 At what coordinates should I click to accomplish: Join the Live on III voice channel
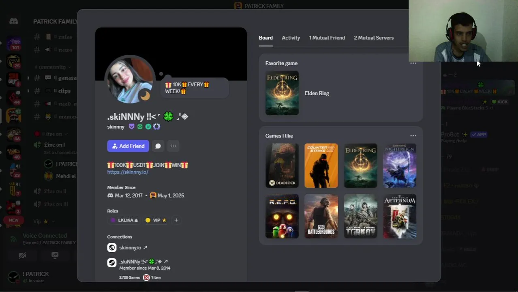pos(55,204)
